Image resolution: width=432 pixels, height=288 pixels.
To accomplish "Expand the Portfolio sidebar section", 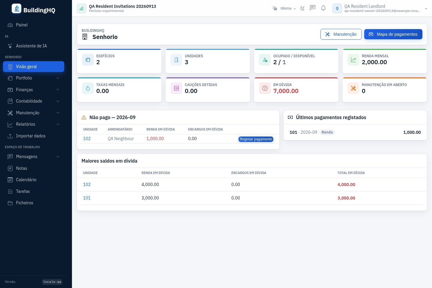I will (x=34, y=78).
